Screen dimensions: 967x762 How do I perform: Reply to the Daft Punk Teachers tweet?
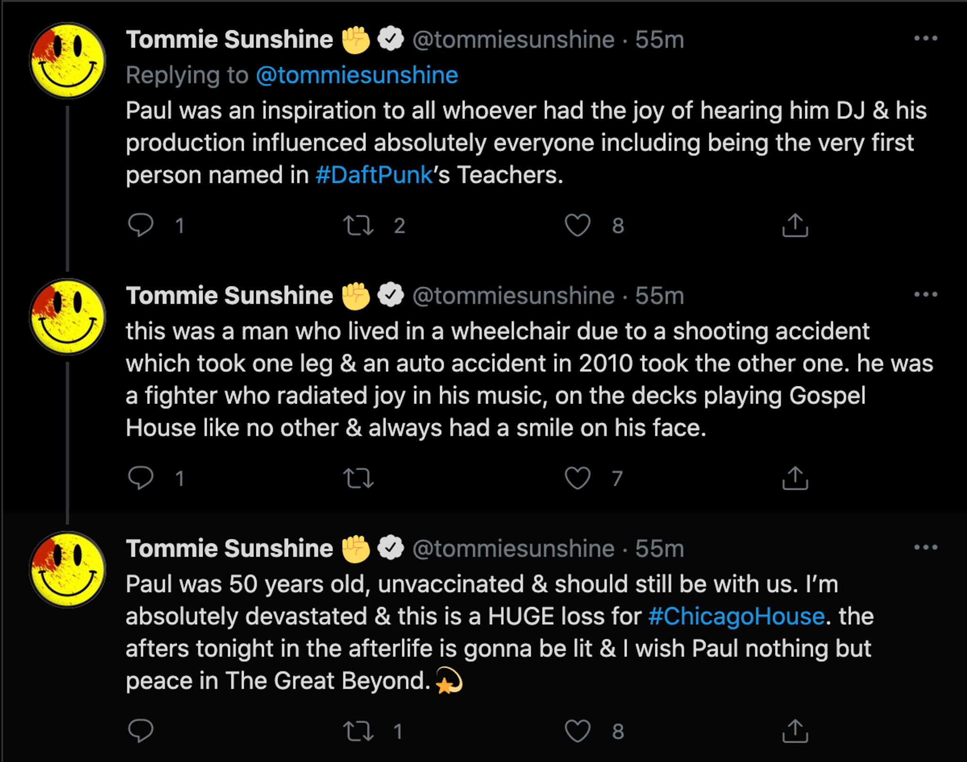point(141,225)
